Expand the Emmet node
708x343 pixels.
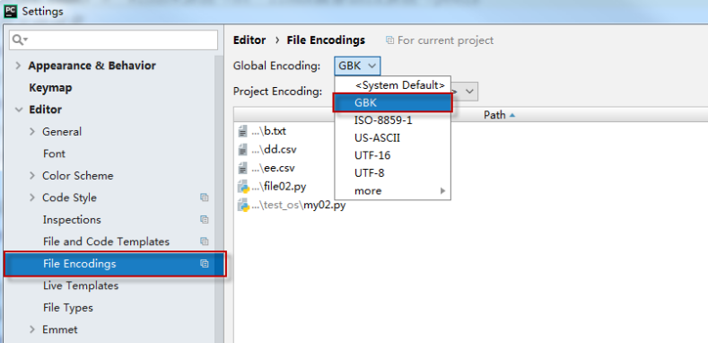click(x=32, y=330)
